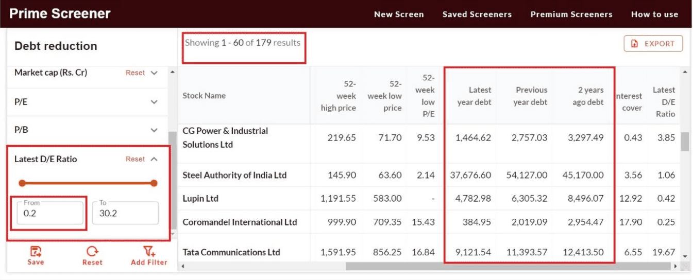
Task: Go to Prime Screener home logo
Action: (60, 14)
